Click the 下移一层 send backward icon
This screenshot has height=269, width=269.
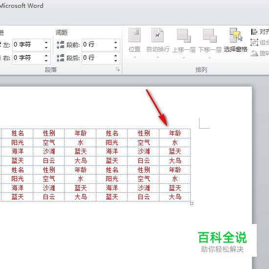pos(210,36)
